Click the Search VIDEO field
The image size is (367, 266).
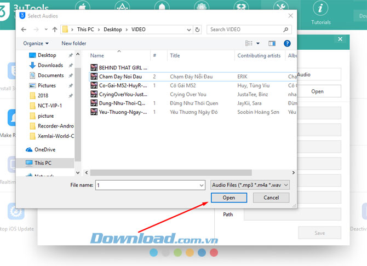[249, 30]
